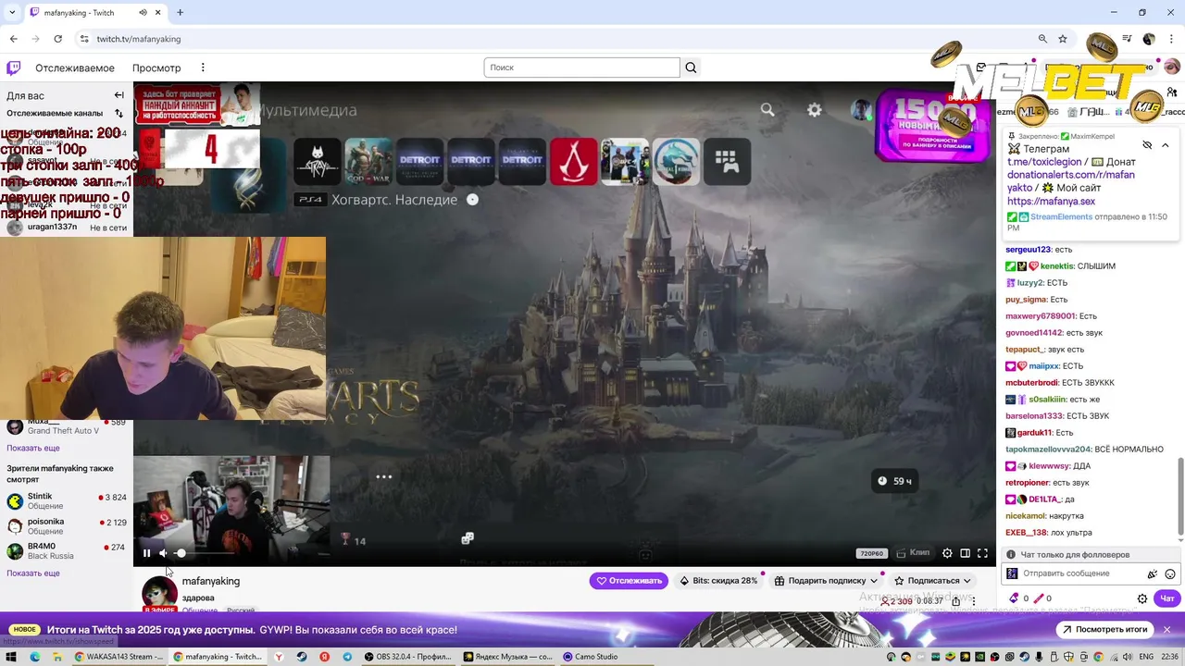Viewport: 1185px width, 666px height.
Task: Share the stream via share icon
Action: (955, 601)
